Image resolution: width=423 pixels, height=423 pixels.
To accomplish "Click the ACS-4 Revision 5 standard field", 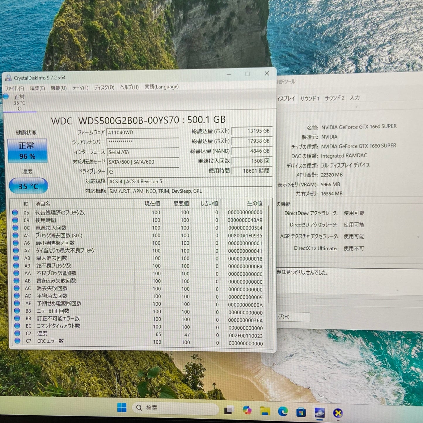I will (190, 181).
